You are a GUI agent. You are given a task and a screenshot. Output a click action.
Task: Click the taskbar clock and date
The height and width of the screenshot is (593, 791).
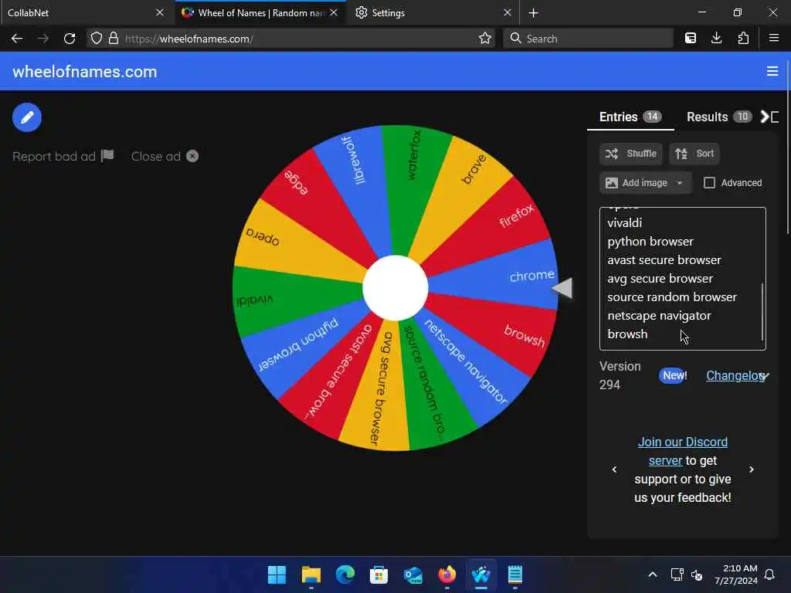(736, 574)
